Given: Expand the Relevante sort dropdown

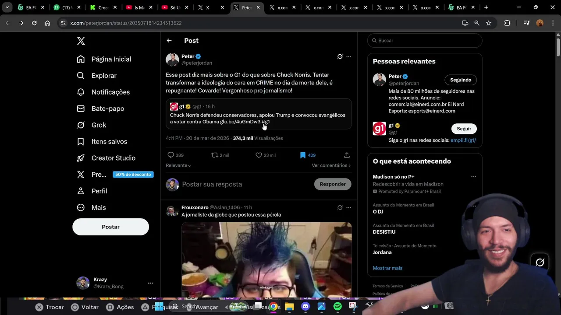Looking at the screenshot, I should 178,165.
